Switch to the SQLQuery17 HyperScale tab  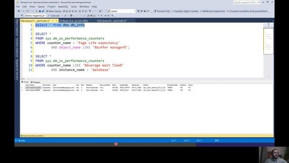pyautogui.click(x=35, y=21)
